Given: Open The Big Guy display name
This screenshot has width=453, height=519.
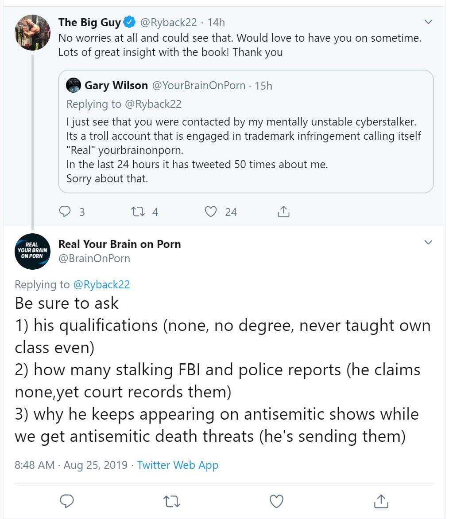Looking at the screenshot, I should (89, 22).
